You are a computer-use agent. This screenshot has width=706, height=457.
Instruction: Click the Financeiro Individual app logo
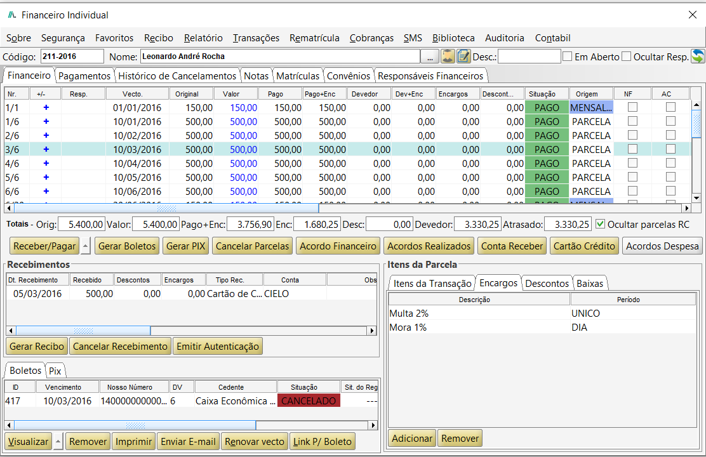pos(12,15)
